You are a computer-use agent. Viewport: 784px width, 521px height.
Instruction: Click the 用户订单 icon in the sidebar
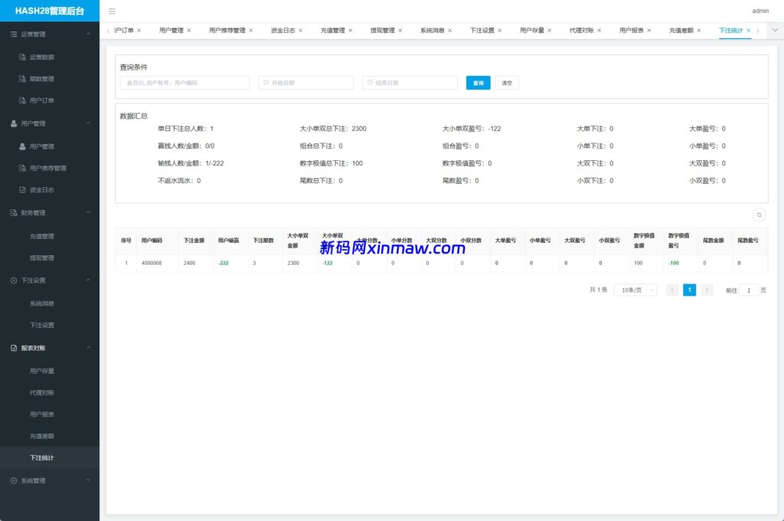[x=22, y=100]
